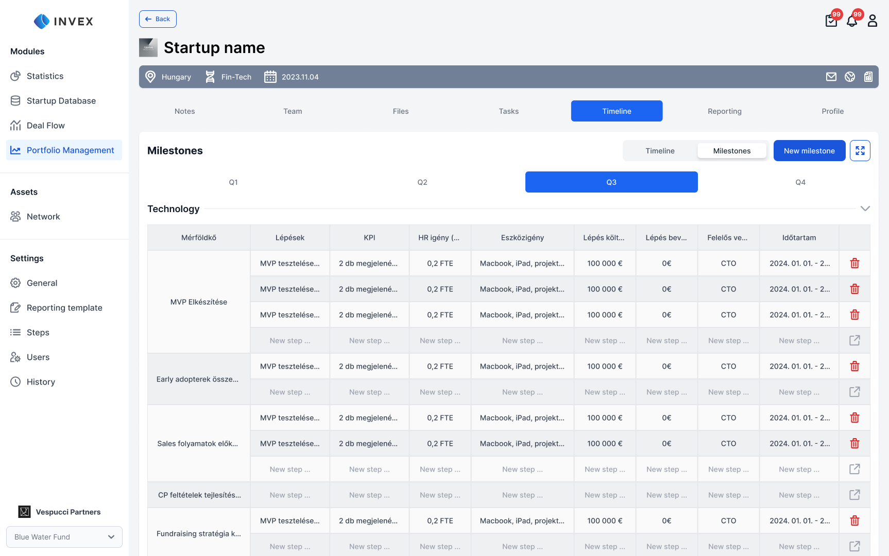Open the tasks checklist icon in header
This screenshot has height=556, width=889.
pyautogui.click(x=831, y=21)
